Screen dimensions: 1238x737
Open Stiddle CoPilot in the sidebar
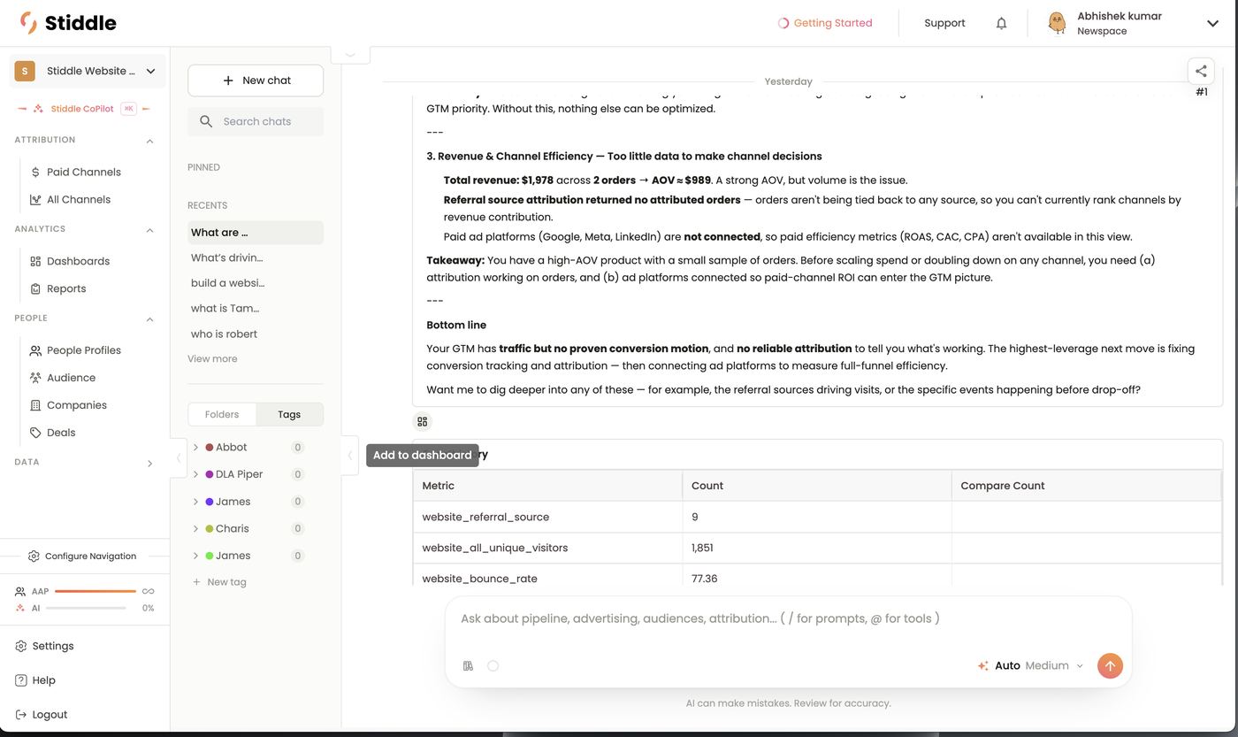[x=81, y=109]
